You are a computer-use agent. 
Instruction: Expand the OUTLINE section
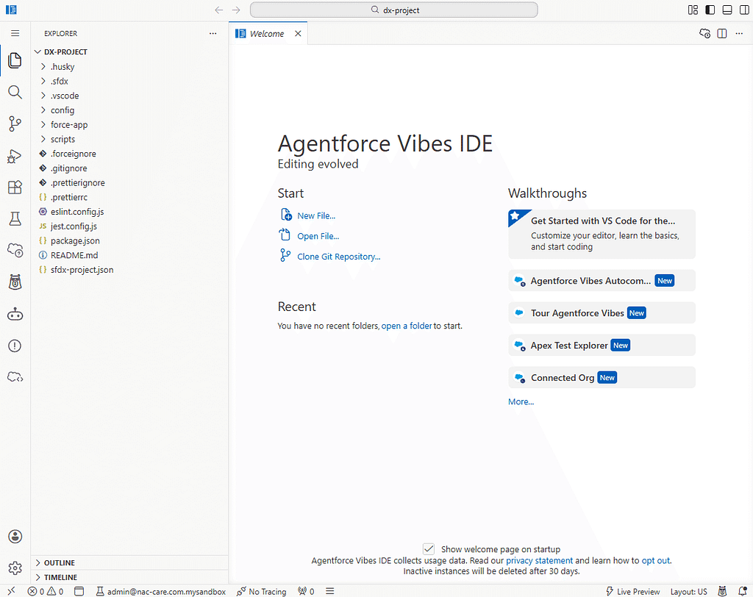(129, 562)
